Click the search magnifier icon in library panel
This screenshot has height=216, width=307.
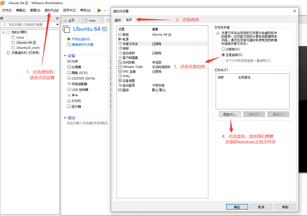[x=5, y=24]
